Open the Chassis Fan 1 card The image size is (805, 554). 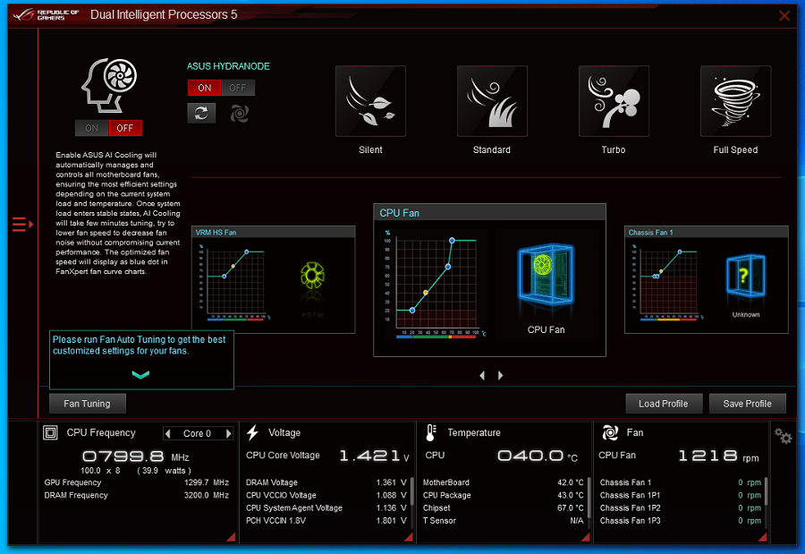pos(706,279)
